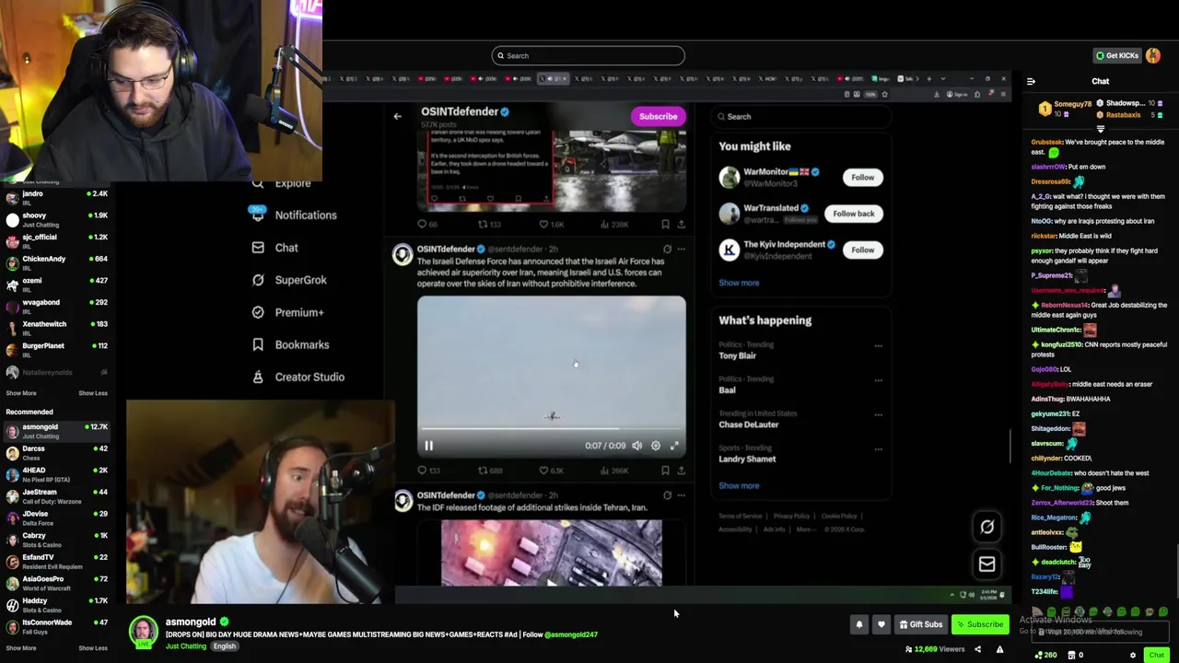Click the X search box in right column
The image size is (1179, 663).
(x=800, y=117)
